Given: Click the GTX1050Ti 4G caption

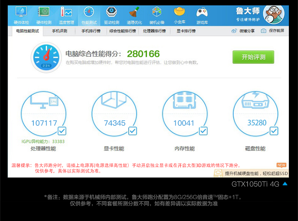Looking at the screenshot, I should pyautogui.click(x=255, y=184).
